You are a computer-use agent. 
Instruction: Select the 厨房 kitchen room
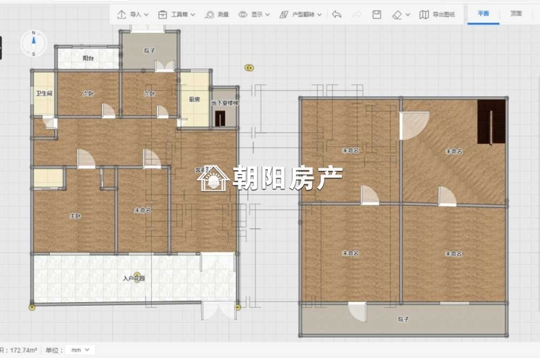[194, 100]
